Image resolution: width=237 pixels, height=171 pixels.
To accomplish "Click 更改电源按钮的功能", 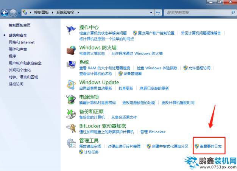I will (x=139, y=103).
